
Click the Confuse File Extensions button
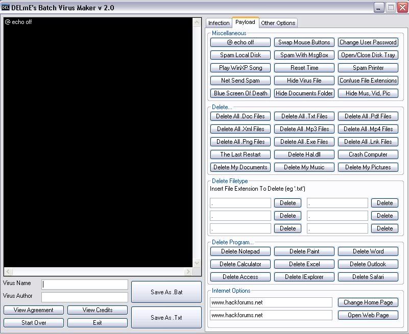coord(368,81)
